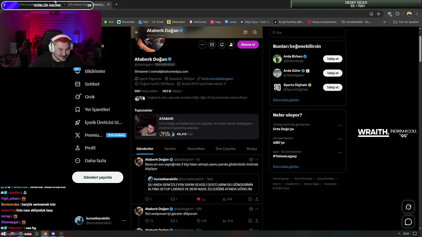Click Daha fazla göster under Bunları beğenebilirsin
422x237 pixels.
point(286,100)
